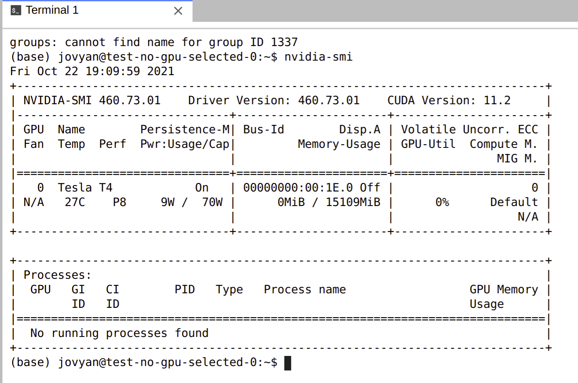
Task: Select the nvidia-smi command text
Action: click(x=318, y=57)
